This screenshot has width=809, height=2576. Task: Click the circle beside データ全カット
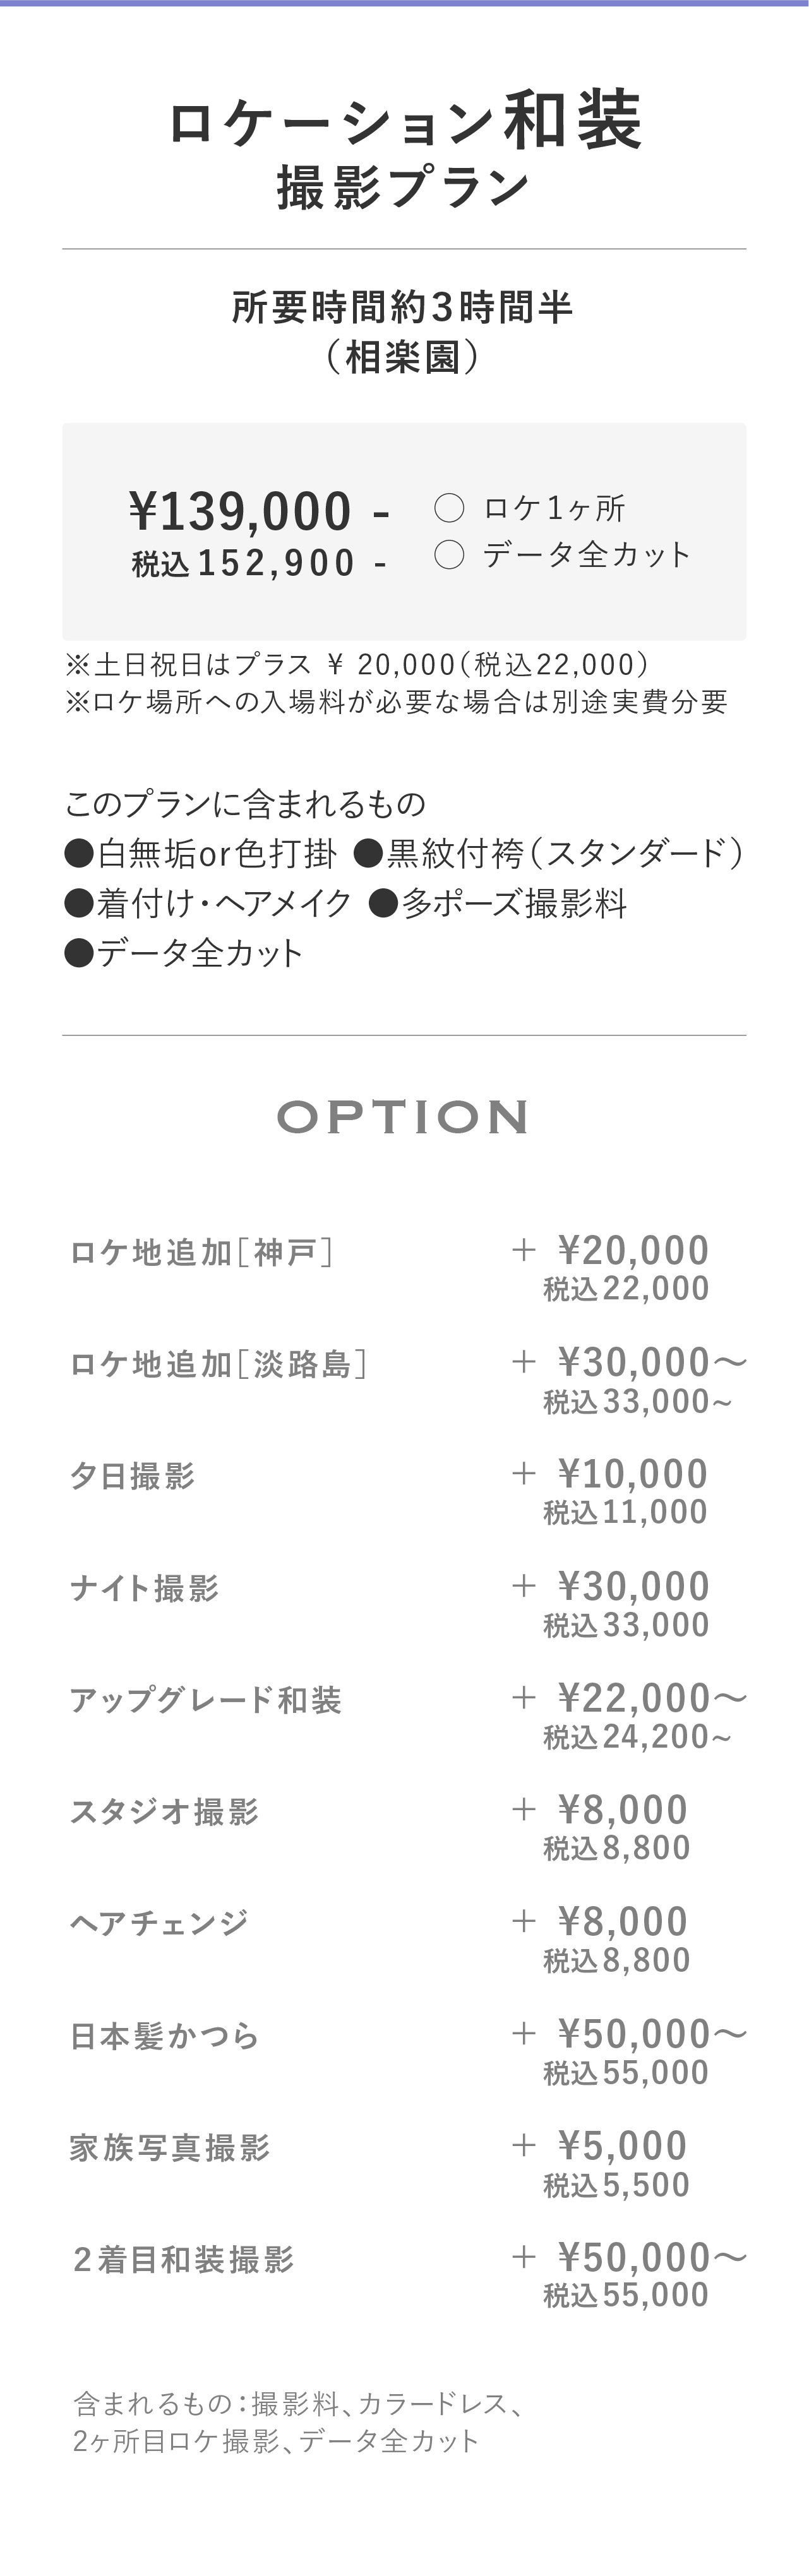click(449, 554)
